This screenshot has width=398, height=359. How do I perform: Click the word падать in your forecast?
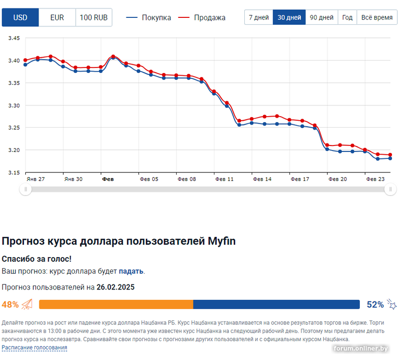[131, 271]
